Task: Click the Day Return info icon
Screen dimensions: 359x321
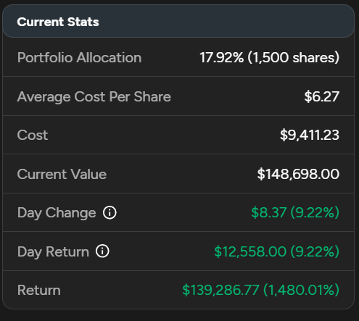Action: [102, 251]
